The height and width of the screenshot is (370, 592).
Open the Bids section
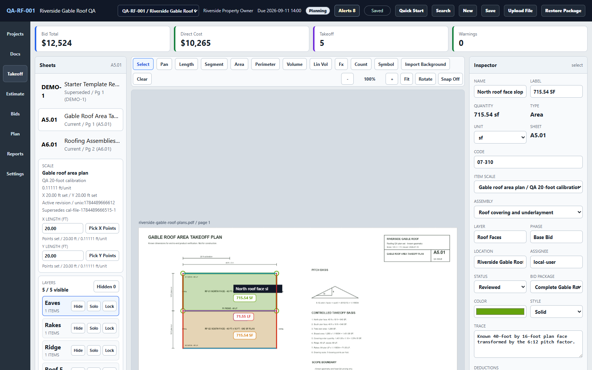coord(15,114)
